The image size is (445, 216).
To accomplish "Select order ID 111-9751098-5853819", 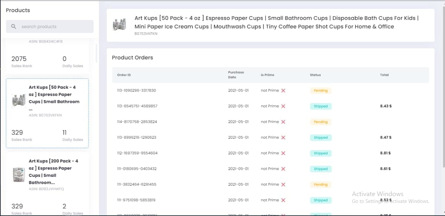I will (136, 200).
